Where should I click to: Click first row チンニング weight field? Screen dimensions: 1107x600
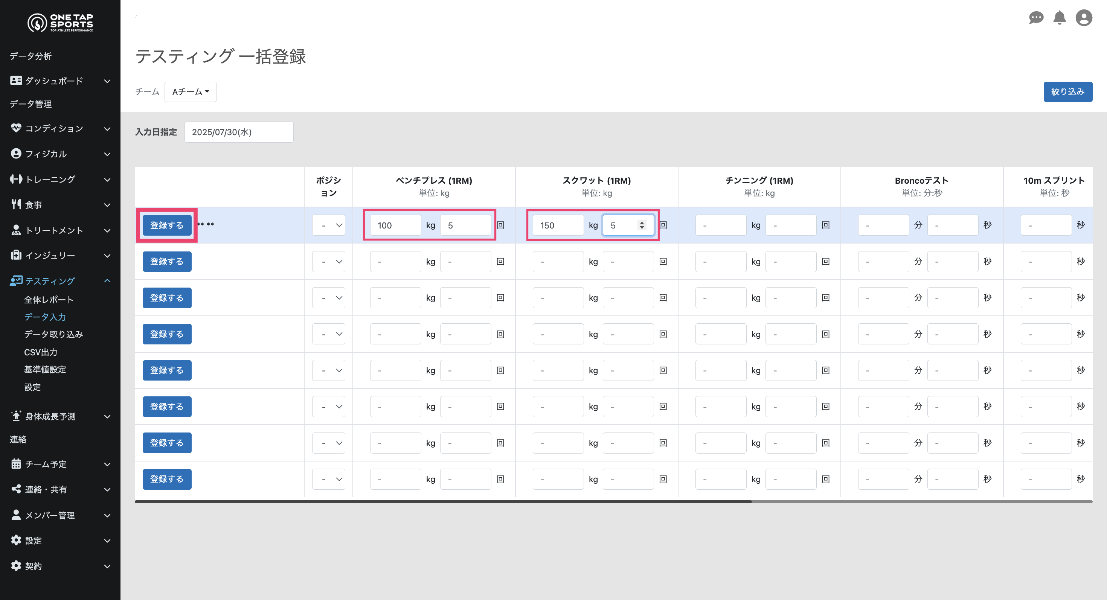(x=721, y=225)
